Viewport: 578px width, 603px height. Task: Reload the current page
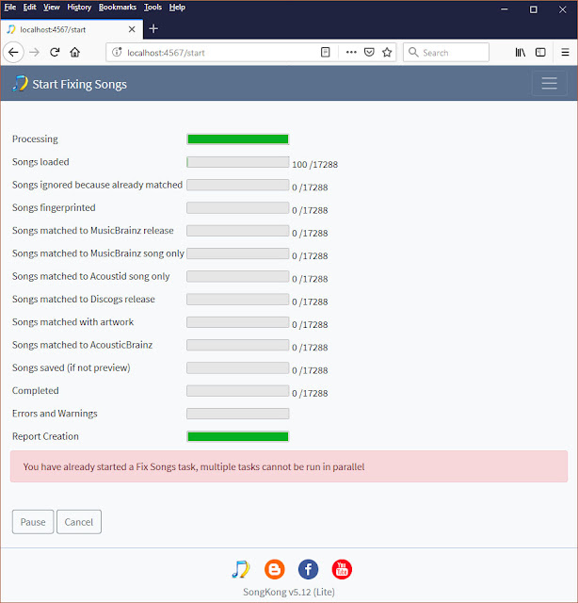click(55, 53)
